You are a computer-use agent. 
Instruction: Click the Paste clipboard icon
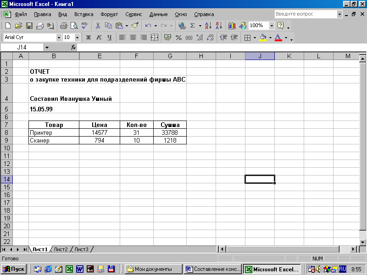119,26
